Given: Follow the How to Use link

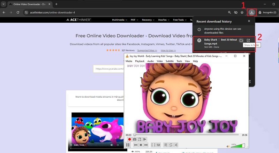Looking at the screenshot, I should pyautogui.click(x=168, y=50).
